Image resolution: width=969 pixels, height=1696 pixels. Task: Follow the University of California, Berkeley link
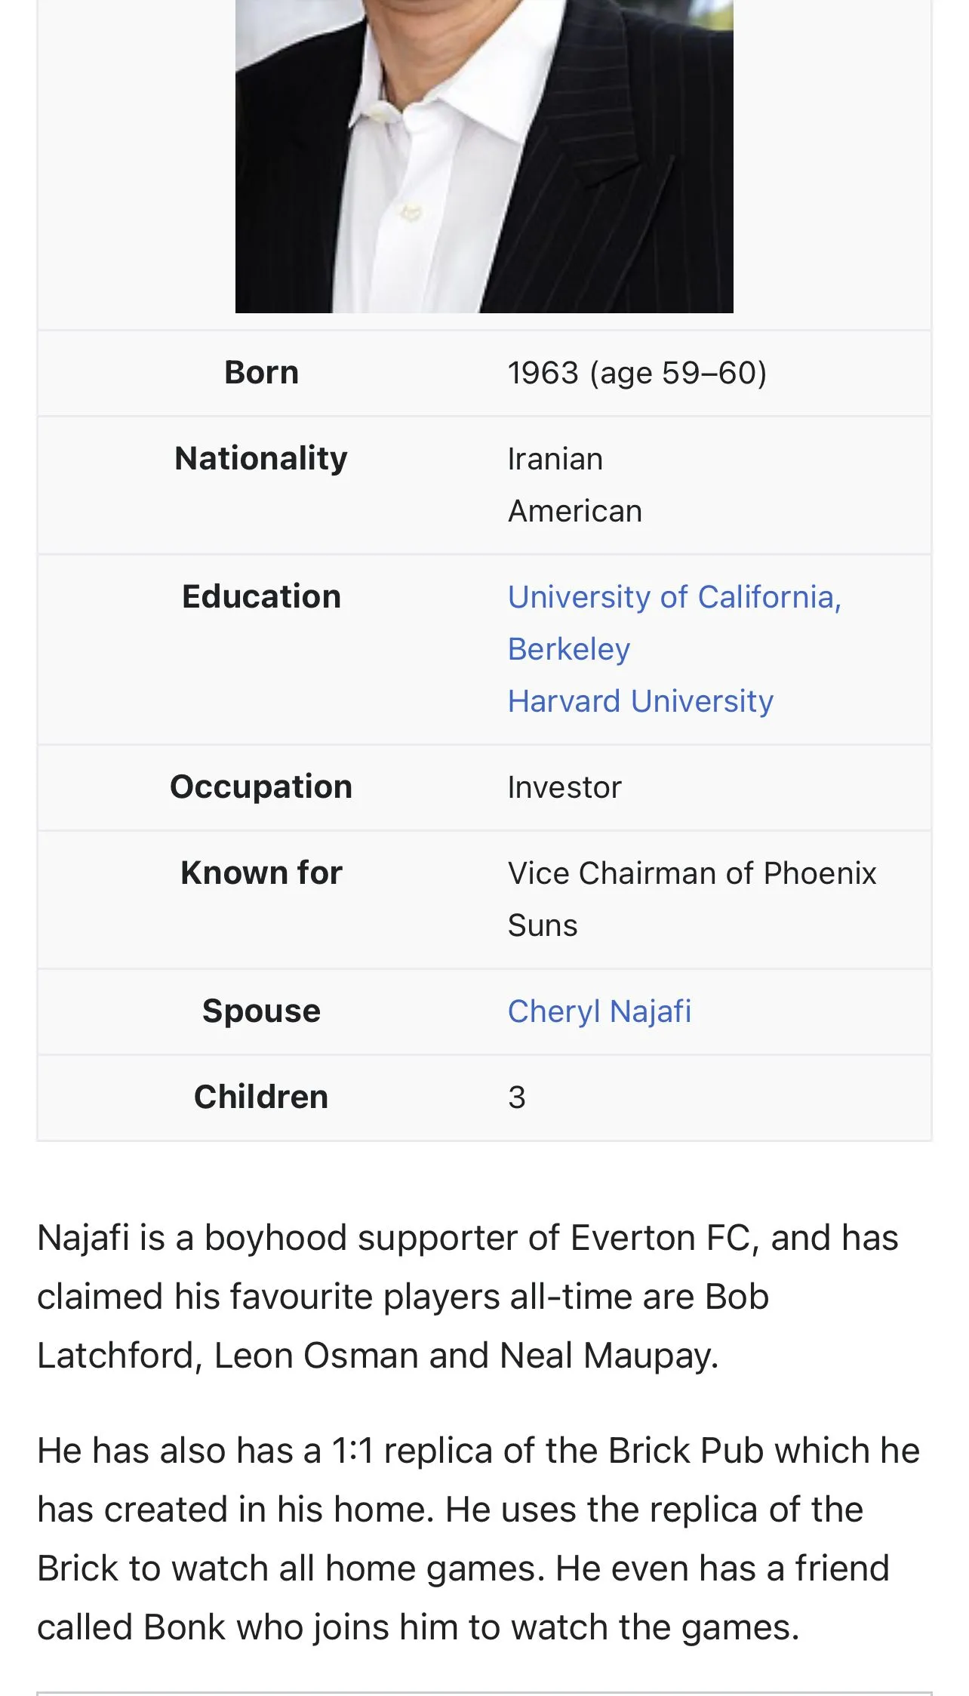click(674, 598)
